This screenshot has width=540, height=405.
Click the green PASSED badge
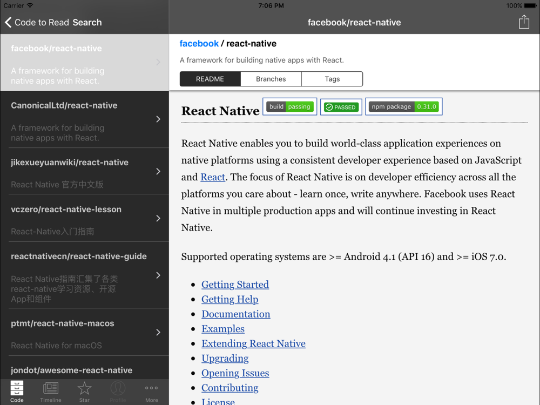(x=341, y=107)
